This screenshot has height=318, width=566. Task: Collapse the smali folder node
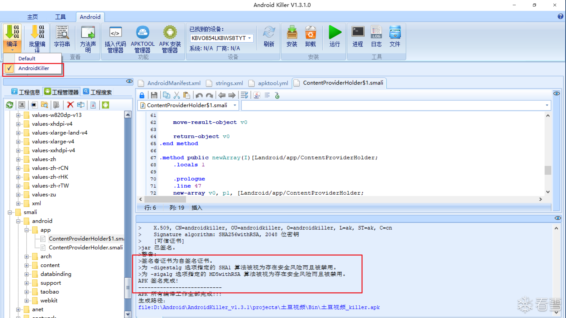(x=10, y=212)
